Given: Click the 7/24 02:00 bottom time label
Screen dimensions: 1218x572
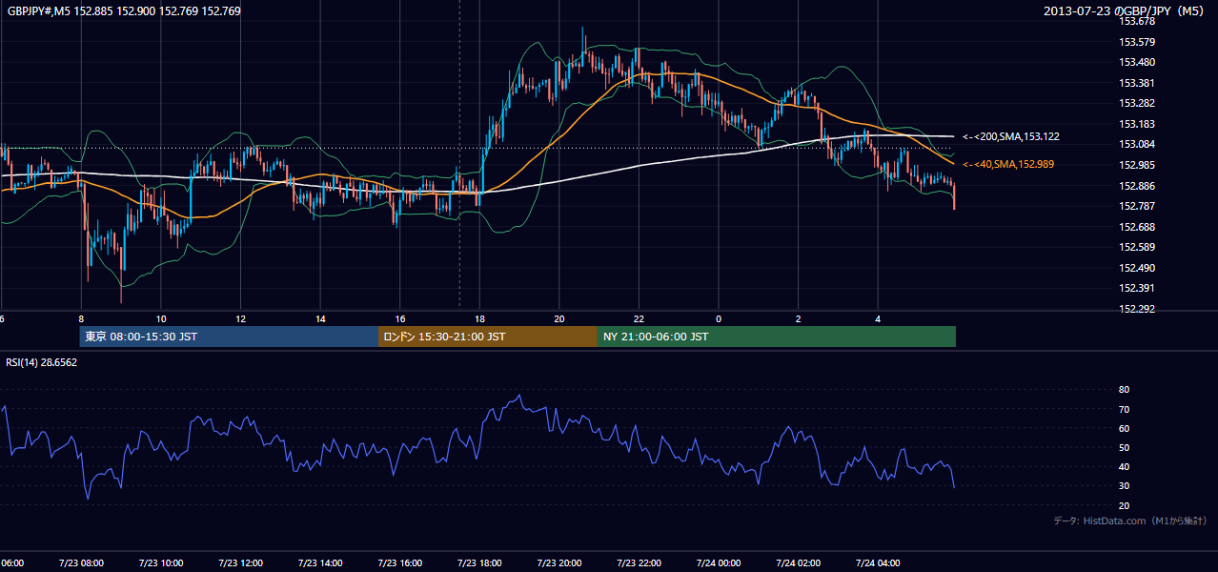Looking at the screenshot, I should [798, 563].
